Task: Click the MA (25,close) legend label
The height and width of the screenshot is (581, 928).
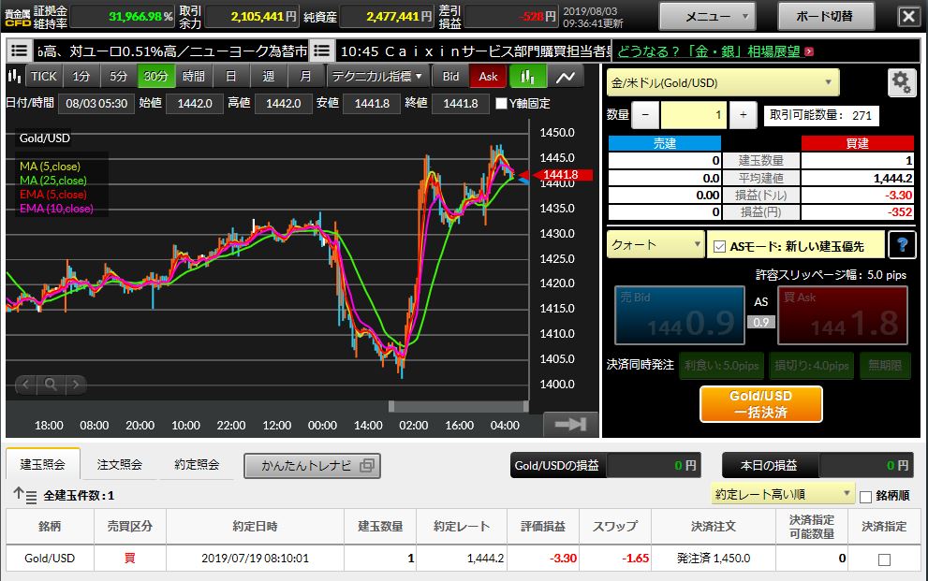Action: [53, 181]
